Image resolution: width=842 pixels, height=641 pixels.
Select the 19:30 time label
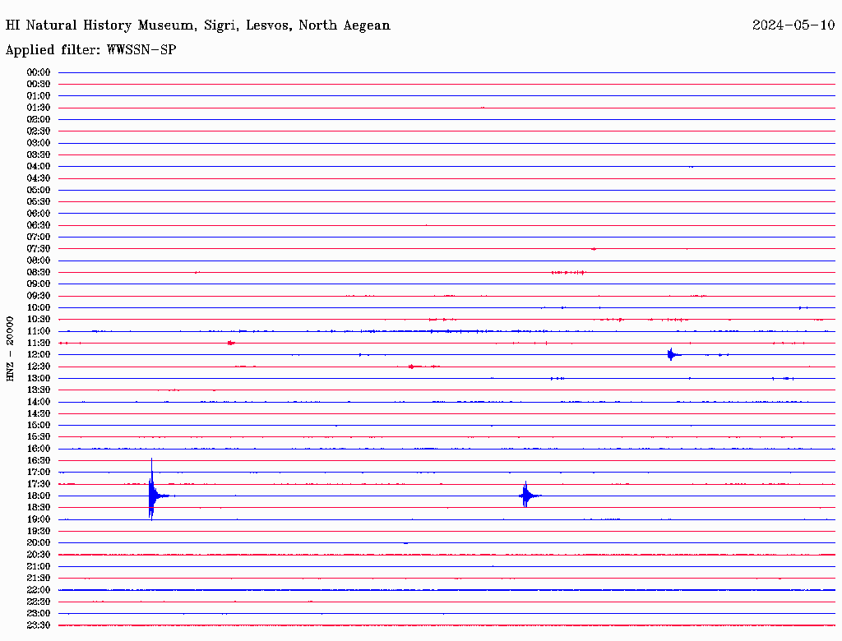pyautogui.click(x=39, y=532)
